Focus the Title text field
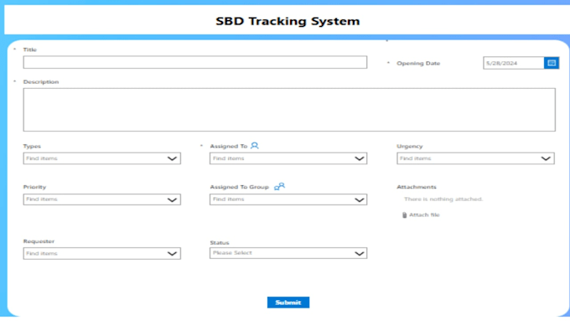This screenshot has width=570, height=321. coord(195,62)
